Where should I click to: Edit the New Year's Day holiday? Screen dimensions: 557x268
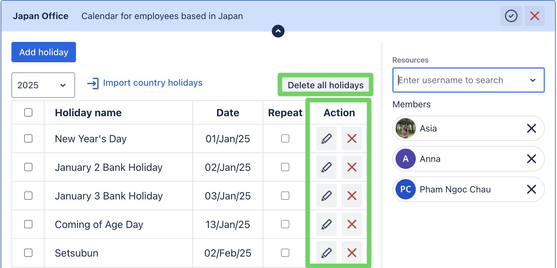pyautogui.click(x=326, y=138)
